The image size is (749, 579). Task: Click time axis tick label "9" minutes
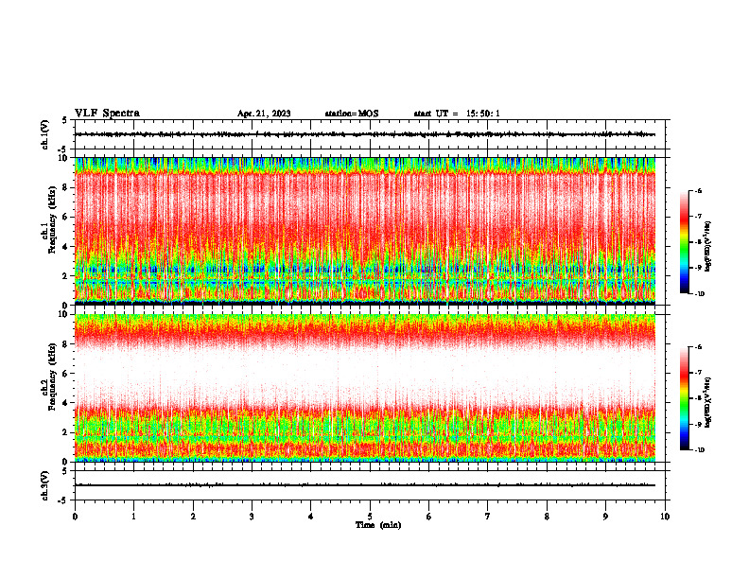(x=605, y=517)
